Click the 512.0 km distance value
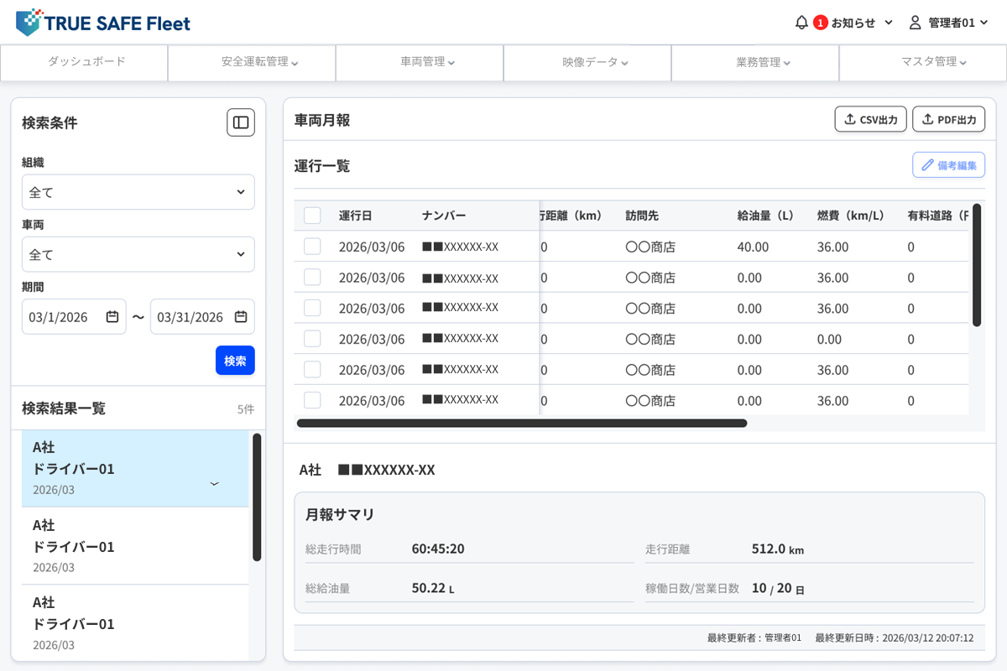Image resolution: width=1007 pixels, height=671 pixels. click(x=778, y=549)
